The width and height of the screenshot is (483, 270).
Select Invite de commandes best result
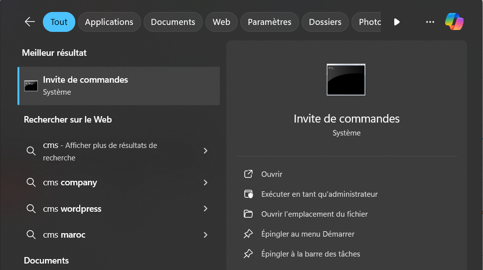point(119,86)
